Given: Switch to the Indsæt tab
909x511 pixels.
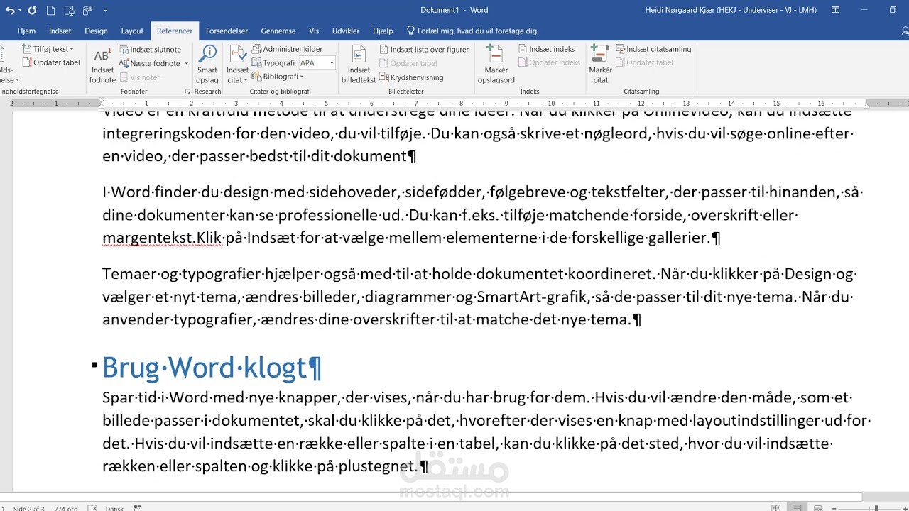Looking at the screenshot, I should pos(60,31).
